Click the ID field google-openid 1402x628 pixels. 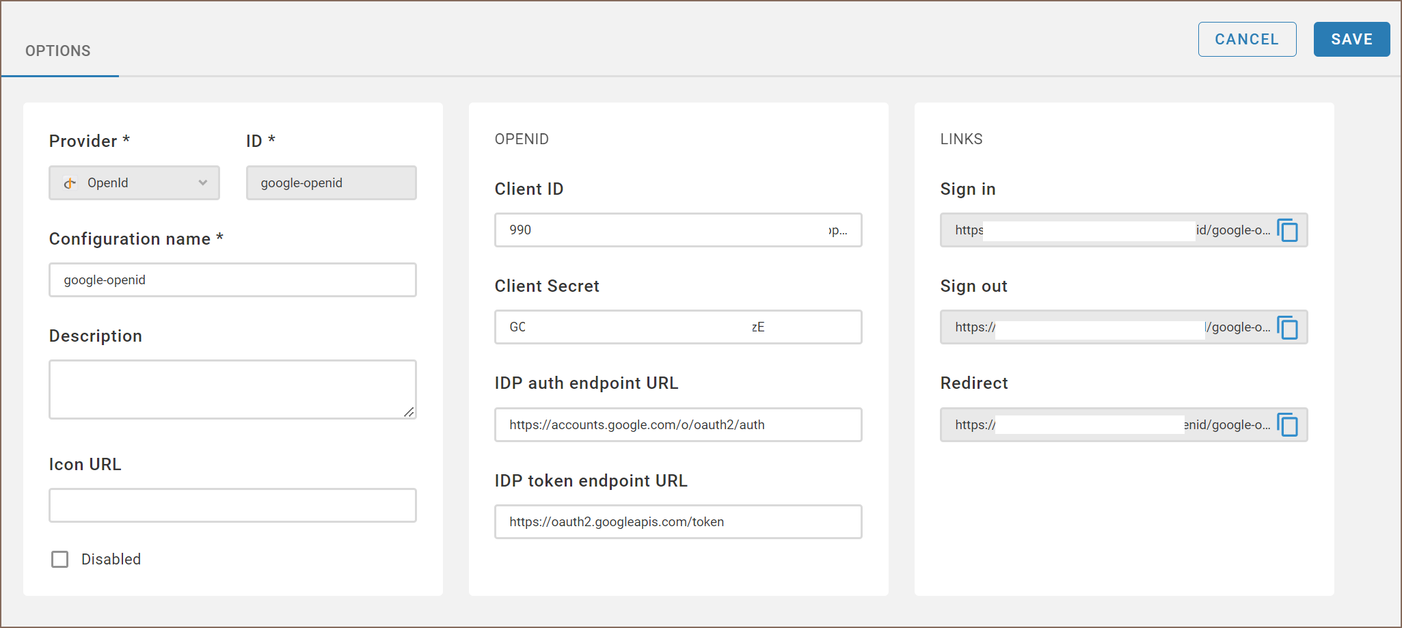331,183
